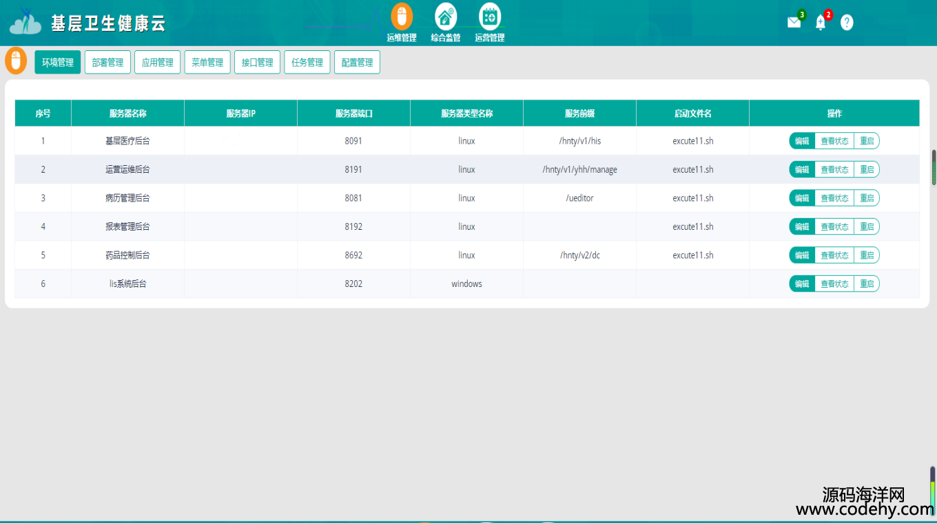Click 编辑 for 基层医疗后台 row

802,141
